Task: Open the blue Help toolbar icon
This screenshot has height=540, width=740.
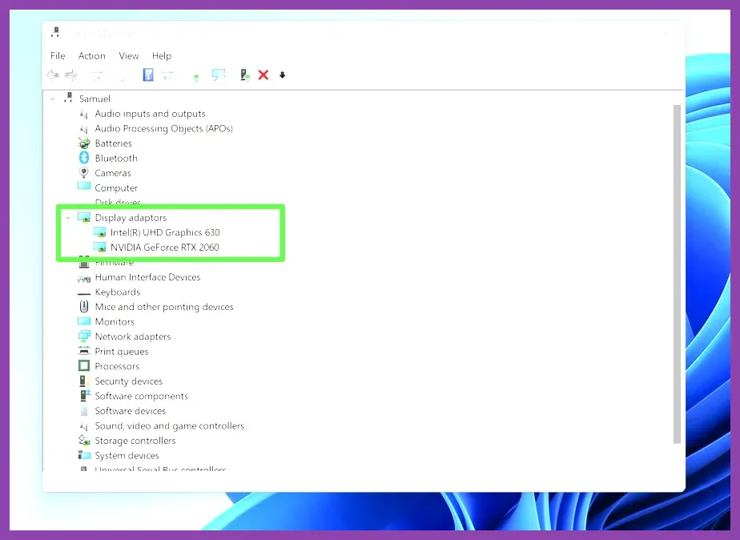Action: (148, 75)
